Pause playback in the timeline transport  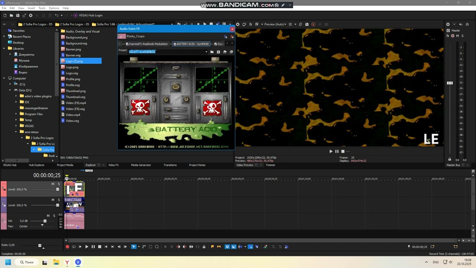[93, 246]
